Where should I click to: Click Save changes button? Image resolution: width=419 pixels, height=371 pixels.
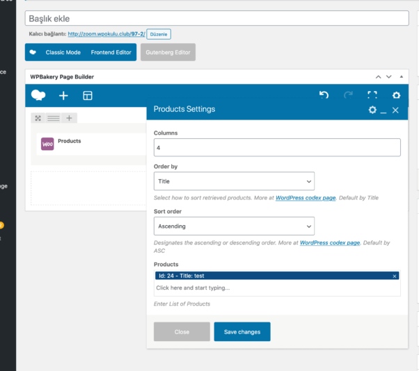pos(242,332)
